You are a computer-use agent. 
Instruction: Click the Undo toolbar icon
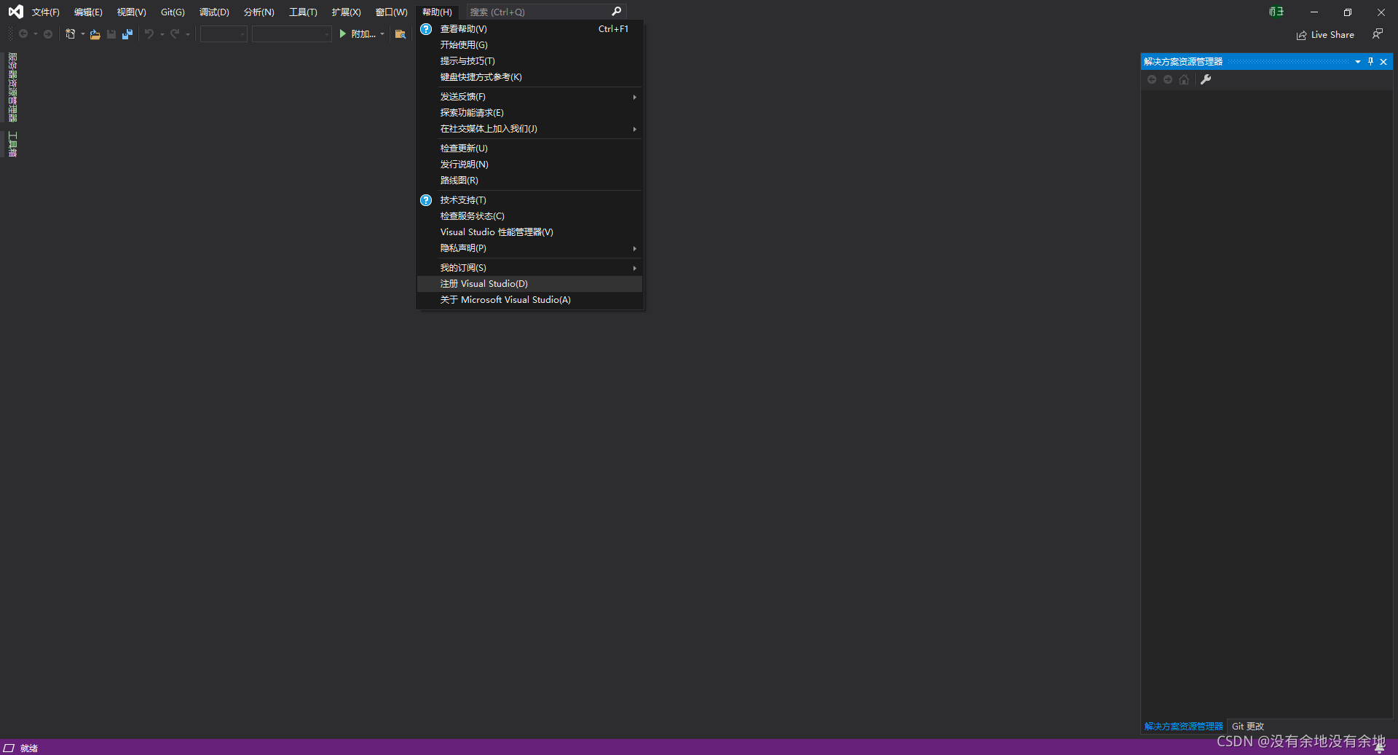(x=149, y=34)
